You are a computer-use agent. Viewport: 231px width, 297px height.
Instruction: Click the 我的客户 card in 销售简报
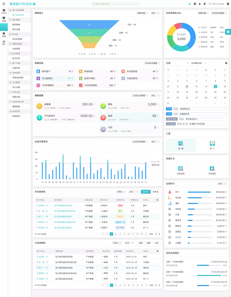54,71
